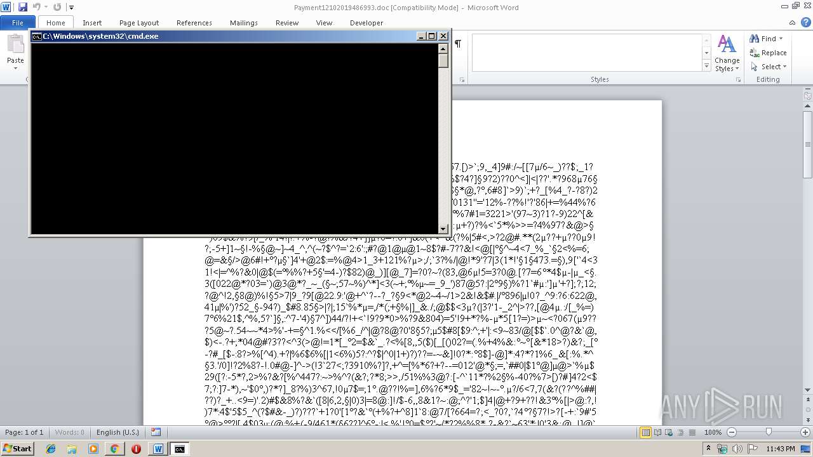Click the zoom in plus button

point(806,432)
